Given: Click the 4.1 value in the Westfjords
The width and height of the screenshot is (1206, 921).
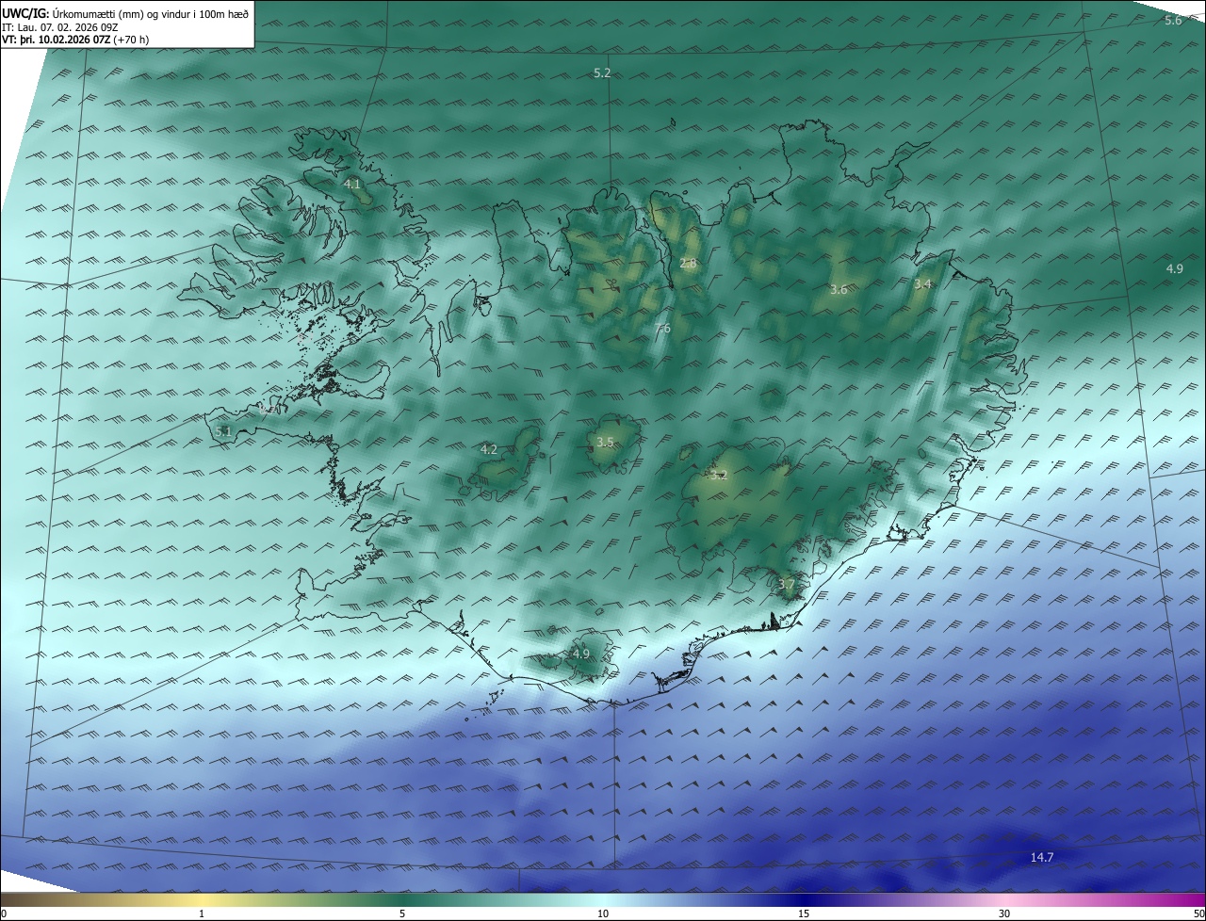Looking at the screenshot, I should [x=352, y=184].
